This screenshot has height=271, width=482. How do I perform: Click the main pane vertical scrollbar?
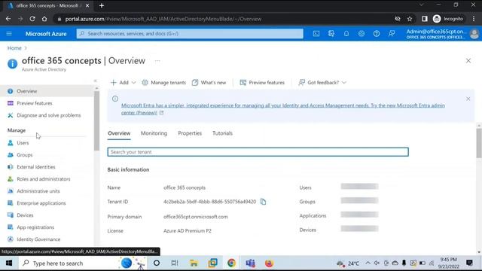pyautogui.click(x=479, y=143)
